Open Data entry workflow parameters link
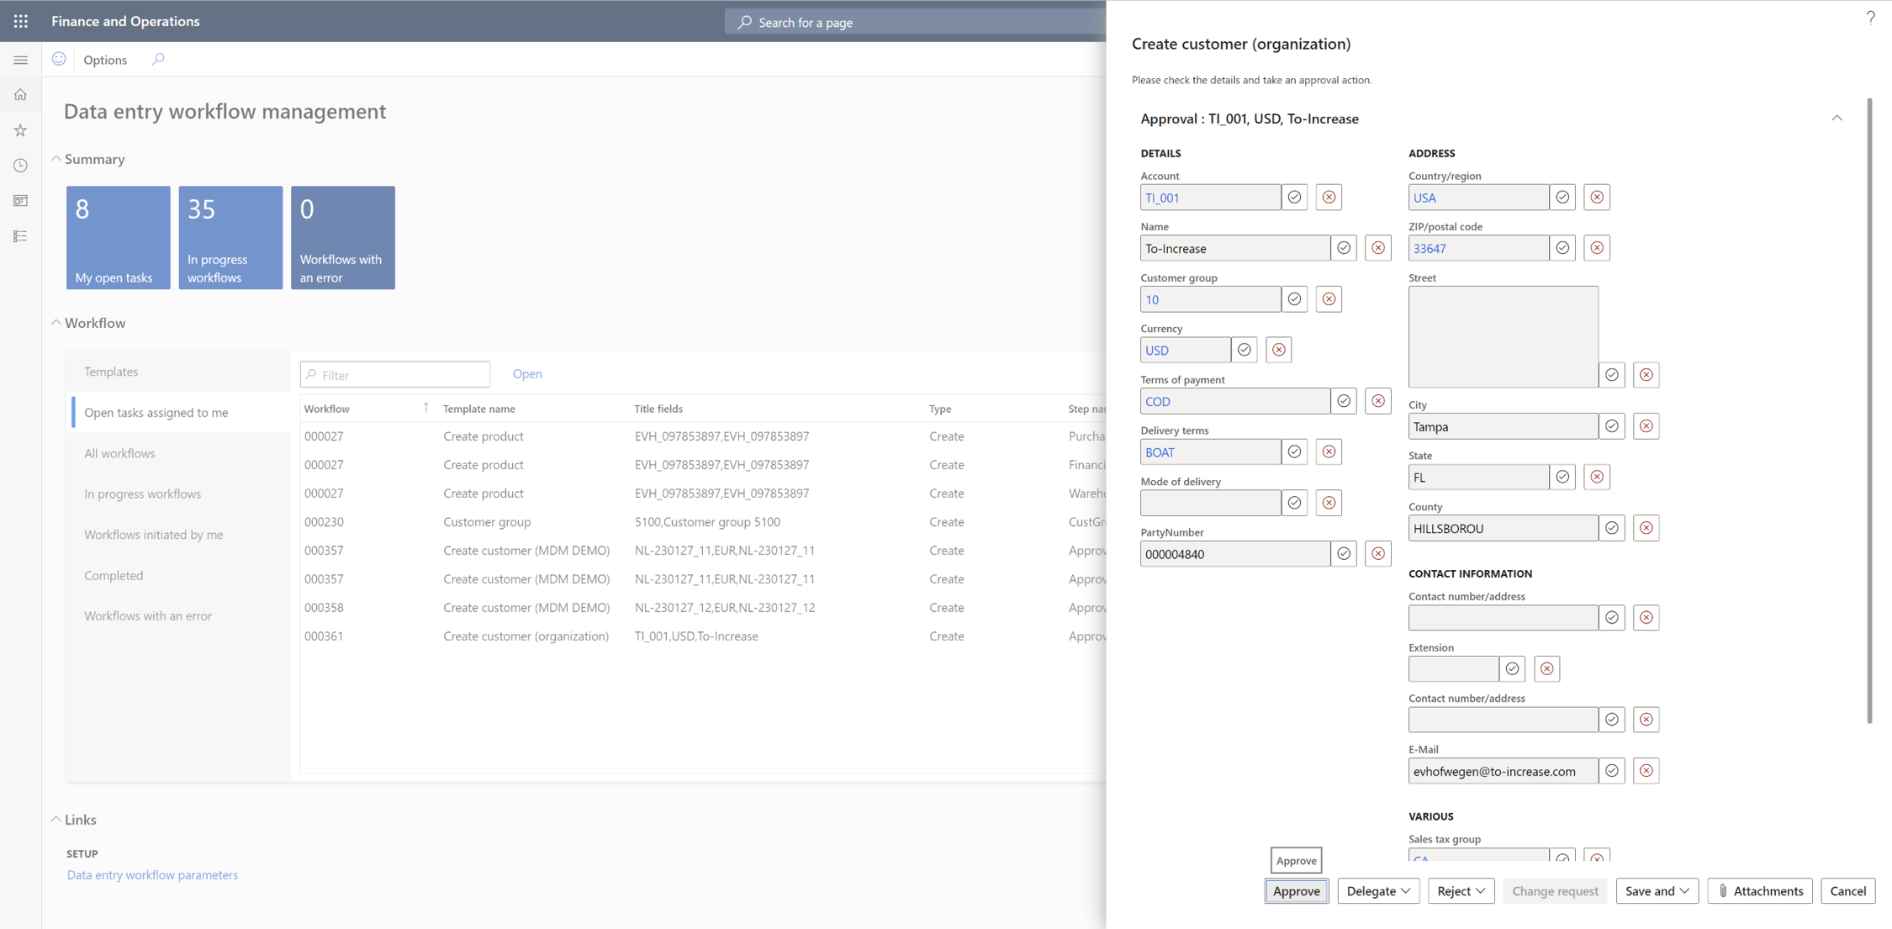Image resolution: width=1892 pixels, height=929 pixels. pos(152,874)
